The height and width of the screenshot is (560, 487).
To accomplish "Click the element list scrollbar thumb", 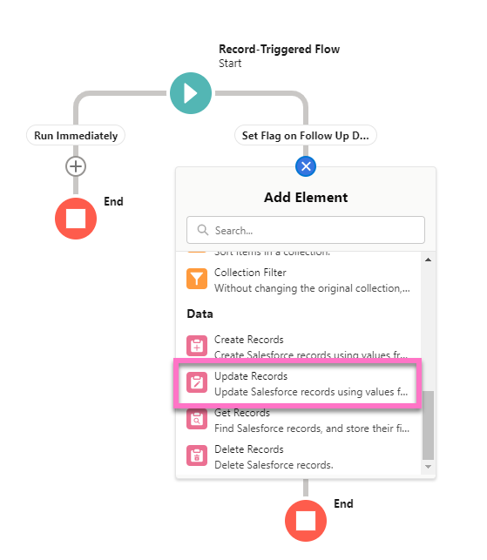I will coord(428,425).
